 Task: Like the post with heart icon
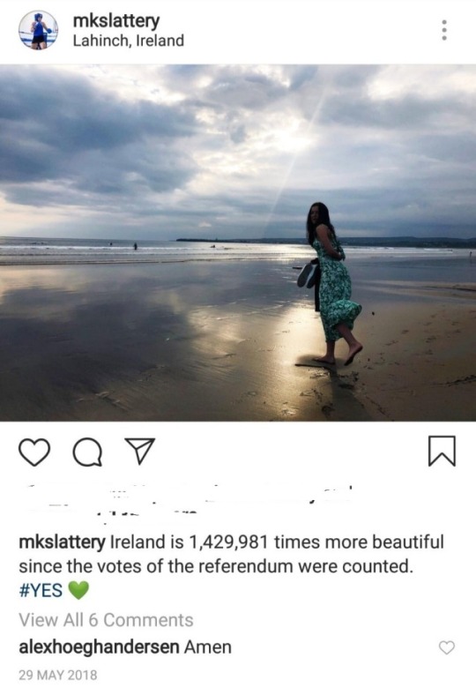[34, 452]
